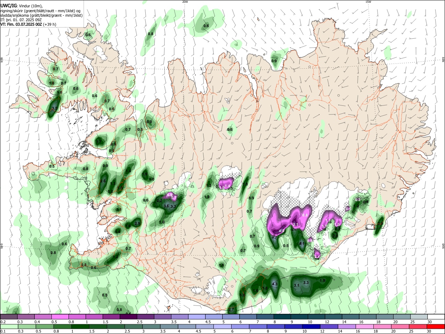This screenshot has width=445, height=334.
Task: Click the grey-blue 3.5 swatch in lower legend row
Action: click(169, 326)
